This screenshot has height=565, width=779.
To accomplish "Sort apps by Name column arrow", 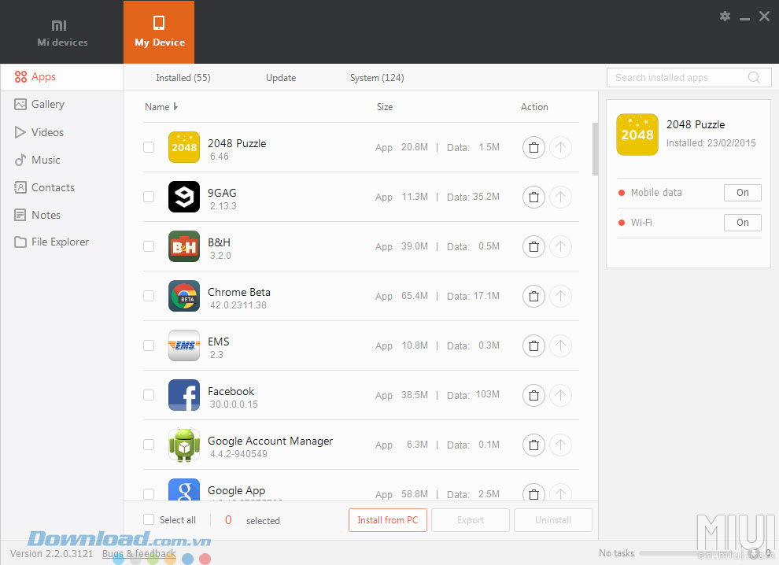I will click(175, 107).
